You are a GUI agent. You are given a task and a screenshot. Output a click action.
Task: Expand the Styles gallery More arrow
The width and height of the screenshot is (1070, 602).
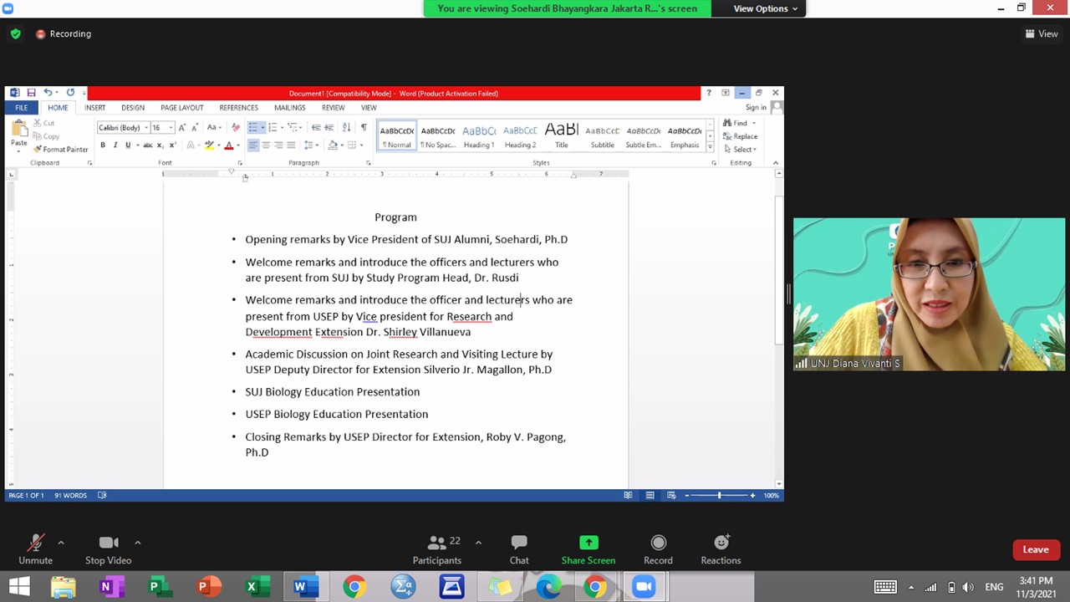click(x=711, y=147)
